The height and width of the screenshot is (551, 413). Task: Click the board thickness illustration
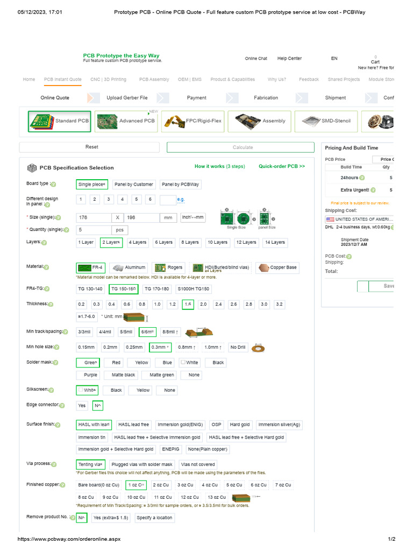click(x=136, y=317)
